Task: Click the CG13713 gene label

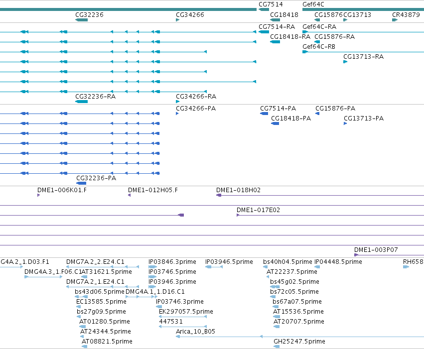Action: (x=357, y=14)
